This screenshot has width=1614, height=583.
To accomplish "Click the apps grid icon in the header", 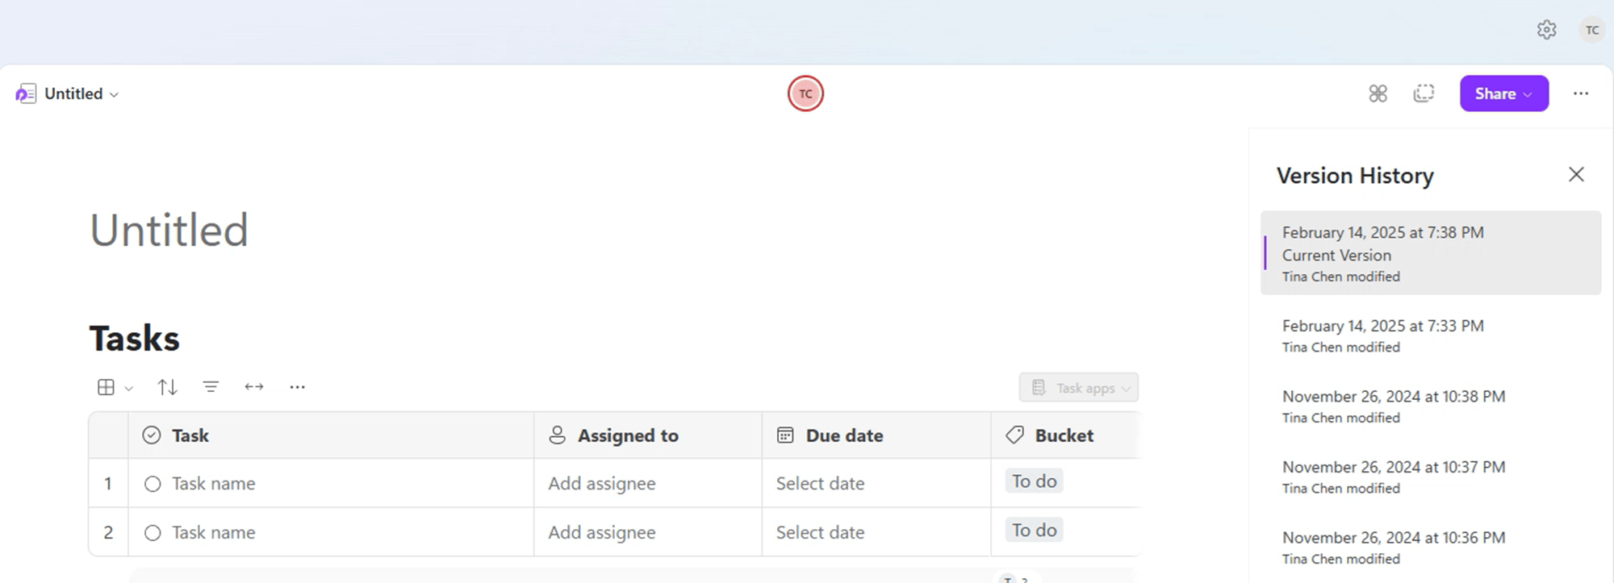I will 1378,94.
